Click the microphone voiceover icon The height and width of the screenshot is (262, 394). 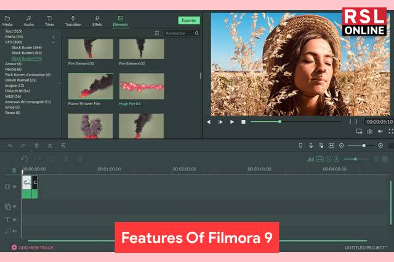(311, 146)
